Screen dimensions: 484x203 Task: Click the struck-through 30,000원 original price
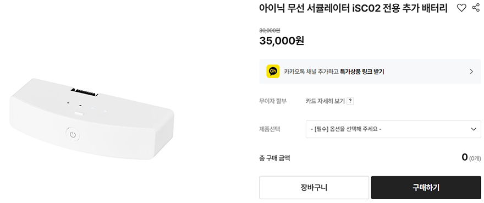[x=270, y=30]
